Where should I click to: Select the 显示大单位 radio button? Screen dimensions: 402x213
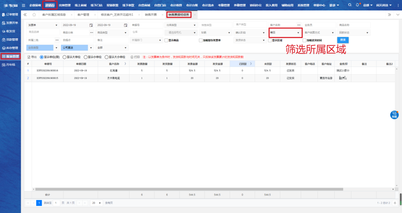64,57
